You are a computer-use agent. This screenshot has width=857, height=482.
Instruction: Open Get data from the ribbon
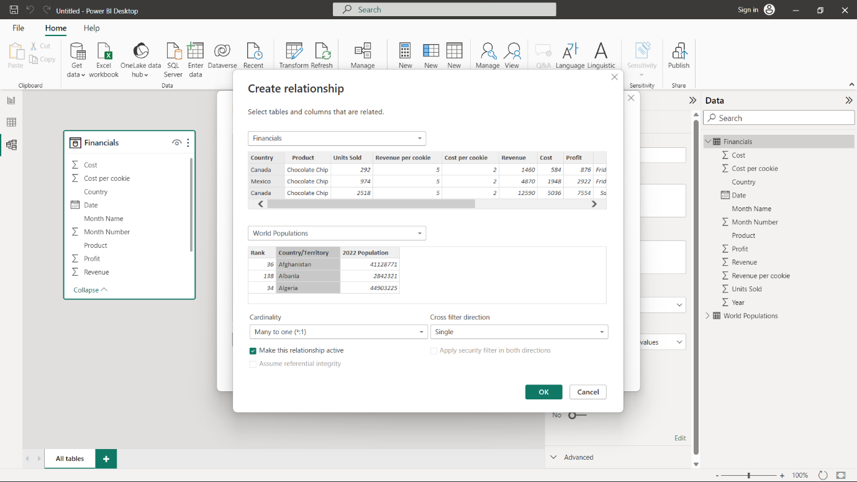click(76, 60)
